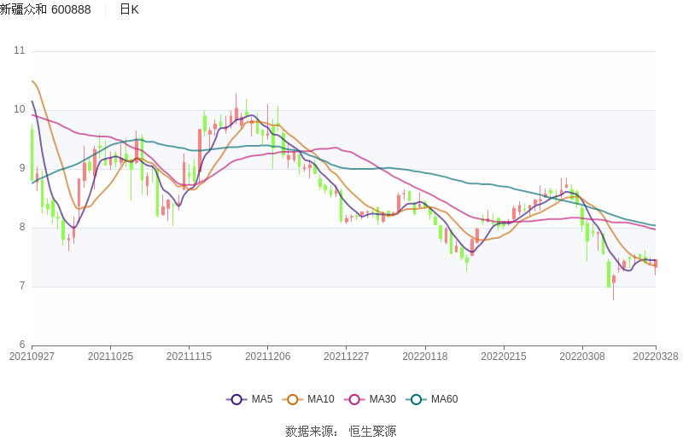The height and width of the screenshot is (441, 683).
Task: Select the 日K chart type label
Action: pyautogui.click(x=129, y=9)
